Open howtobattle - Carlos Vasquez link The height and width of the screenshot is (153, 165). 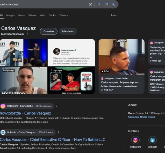click(26, 113)
